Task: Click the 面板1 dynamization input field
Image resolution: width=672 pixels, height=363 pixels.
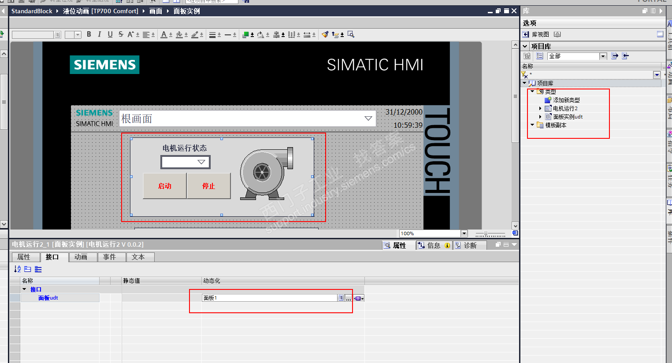Action: pos(270,298)
